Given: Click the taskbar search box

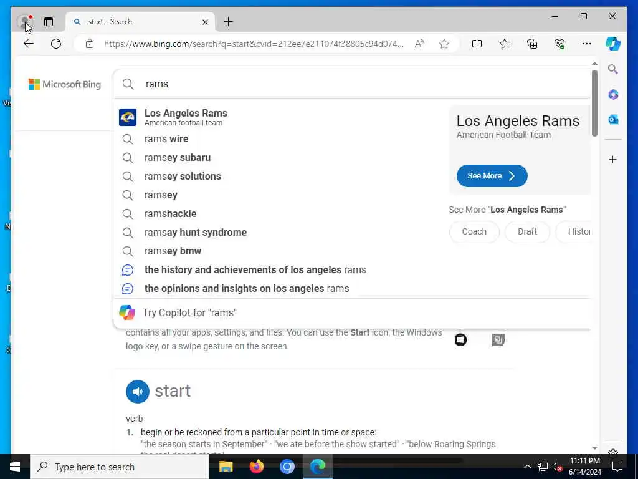Looking at the screenshot, I should pos(120,467).
